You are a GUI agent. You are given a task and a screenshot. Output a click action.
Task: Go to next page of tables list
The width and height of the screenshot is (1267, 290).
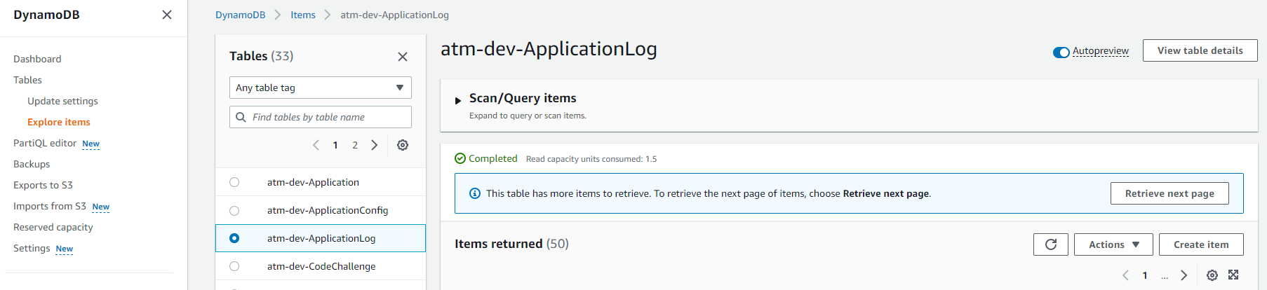click(x=375, y=145)
